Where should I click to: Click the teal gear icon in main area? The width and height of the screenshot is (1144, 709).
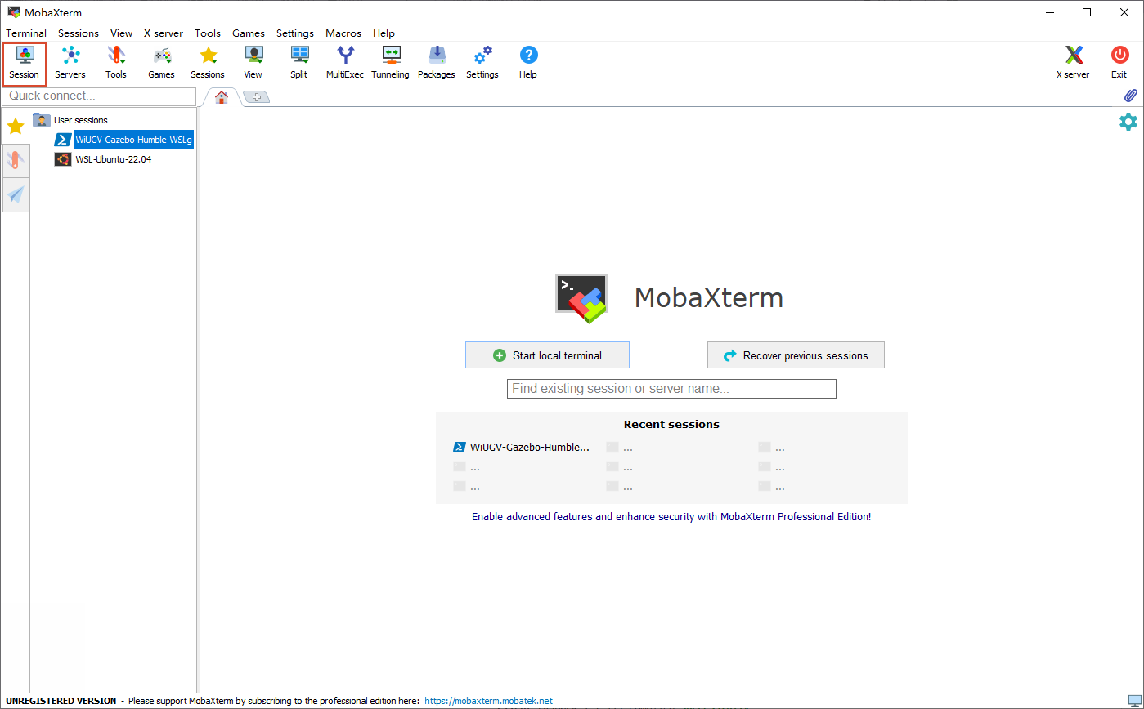1128,122
